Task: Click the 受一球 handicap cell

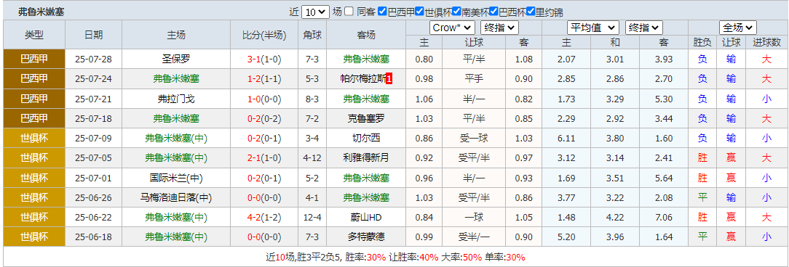Action: click(x=474, y=139)
